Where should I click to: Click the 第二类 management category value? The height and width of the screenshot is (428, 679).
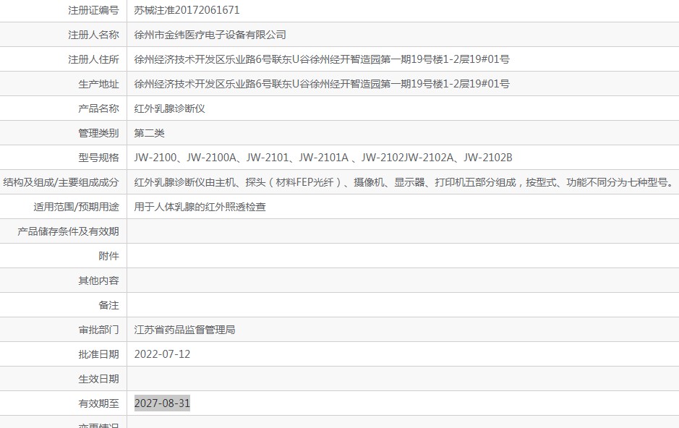coord(150,133)
